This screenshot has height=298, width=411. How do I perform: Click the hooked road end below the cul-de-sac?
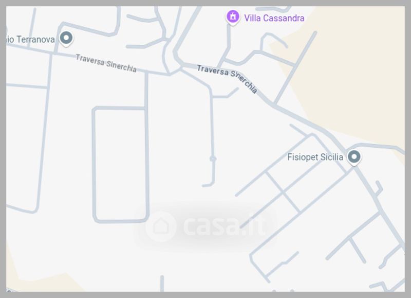(x=210, y=183)
